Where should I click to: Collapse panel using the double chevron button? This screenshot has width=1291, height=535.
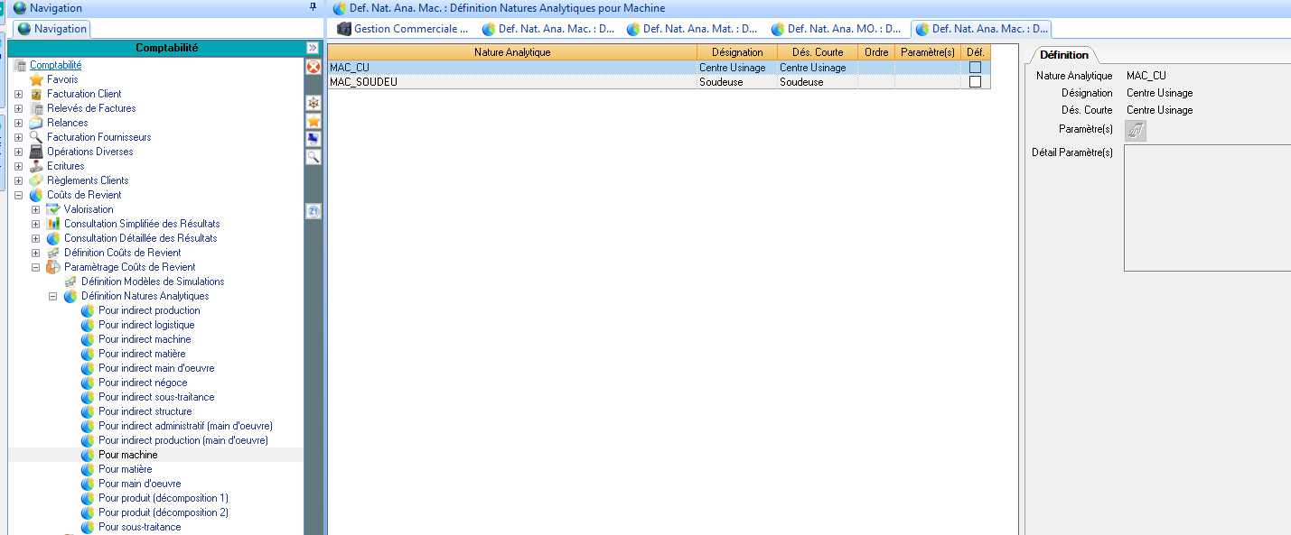pyautogui.click(x=313, y=48)
